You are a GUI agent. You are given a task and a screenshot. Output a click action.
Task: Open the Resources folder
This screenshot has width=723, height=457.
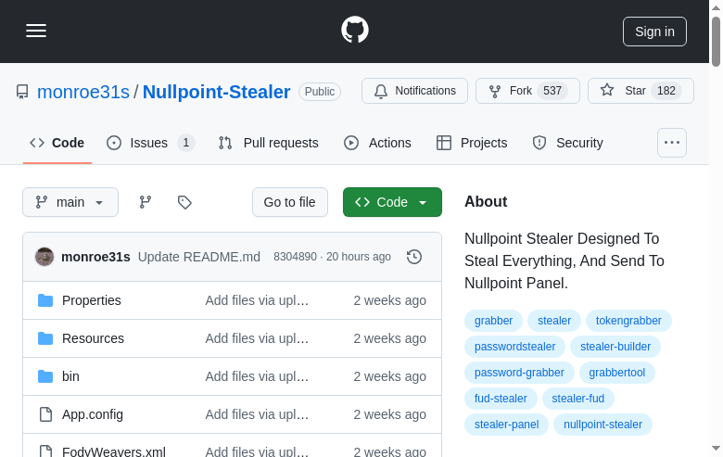pos(93,338)
